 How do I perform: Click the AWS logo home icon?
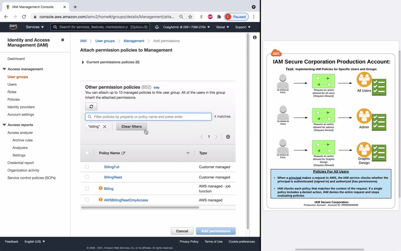[13, 27]
